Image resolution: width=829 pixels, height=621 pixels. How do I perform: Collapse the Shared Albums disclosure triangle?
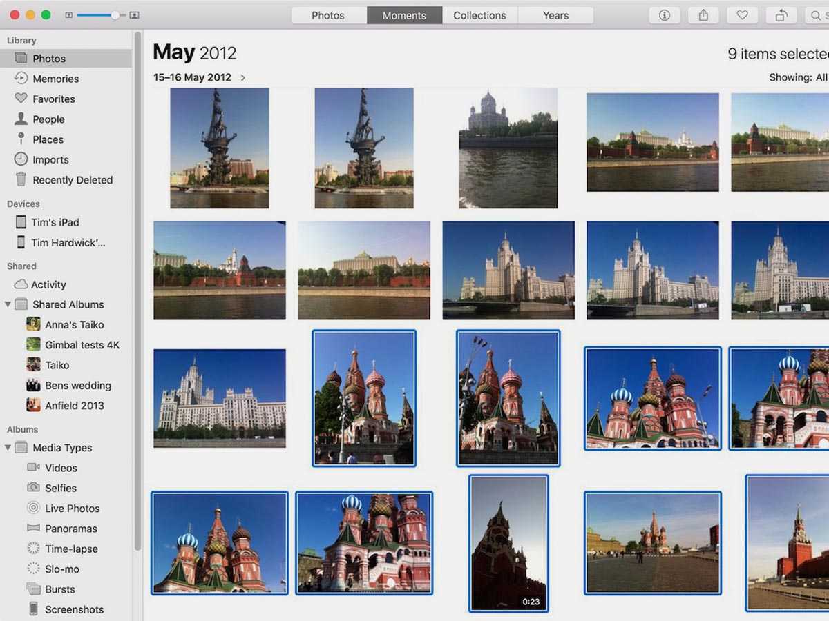pos(8,304)
